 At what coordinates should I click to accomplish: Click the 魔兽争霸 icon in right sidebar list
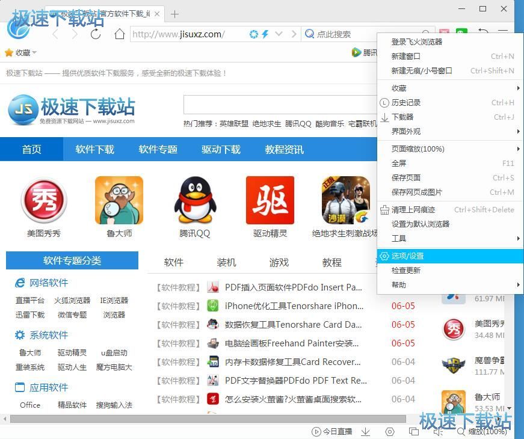pyautogui.click(x=454, y=366)
